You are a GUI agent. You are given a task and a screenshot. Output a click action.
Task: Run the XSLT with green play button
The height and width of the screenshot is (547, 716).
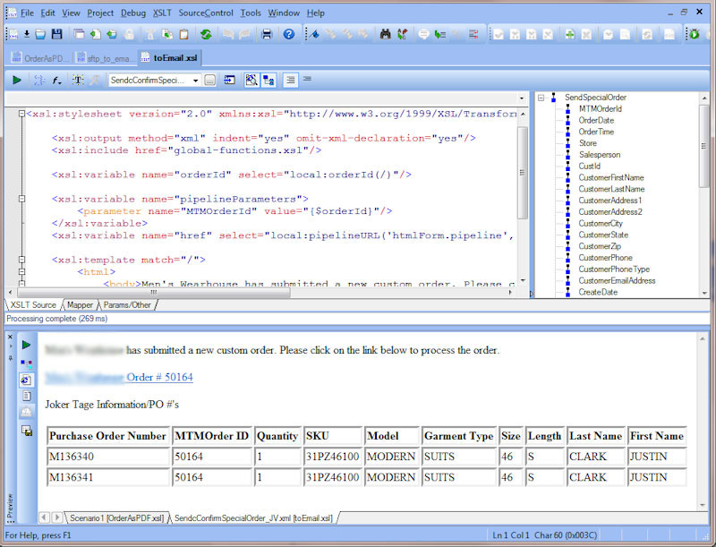[17, 80]
